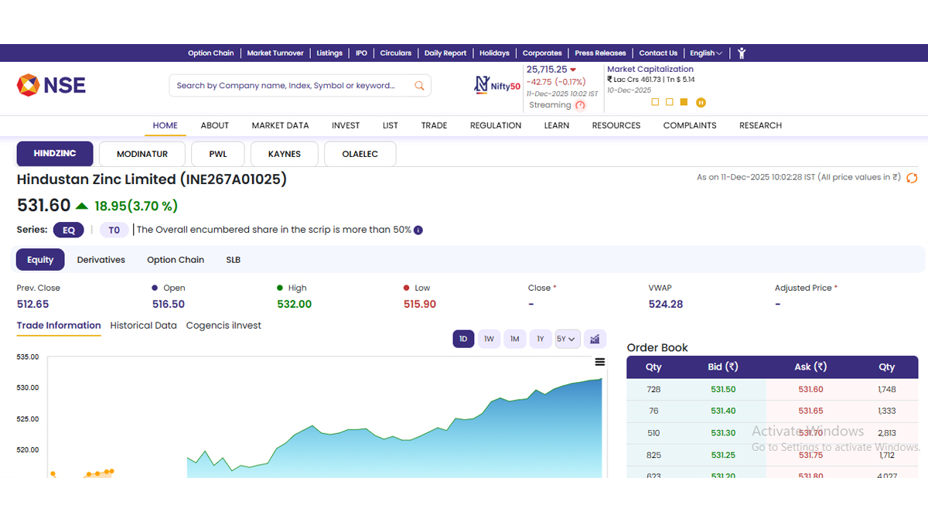Open the Historical Data tab
The width and height of the screenshot is (928, 522).
(143, 326)
